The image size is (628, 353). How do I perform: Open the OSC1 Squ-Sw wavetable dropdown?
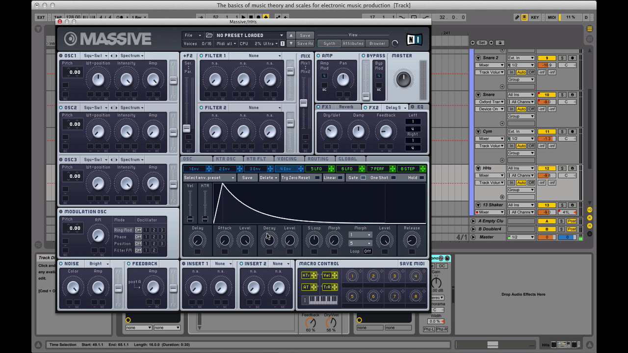click(x=94, y=56)
